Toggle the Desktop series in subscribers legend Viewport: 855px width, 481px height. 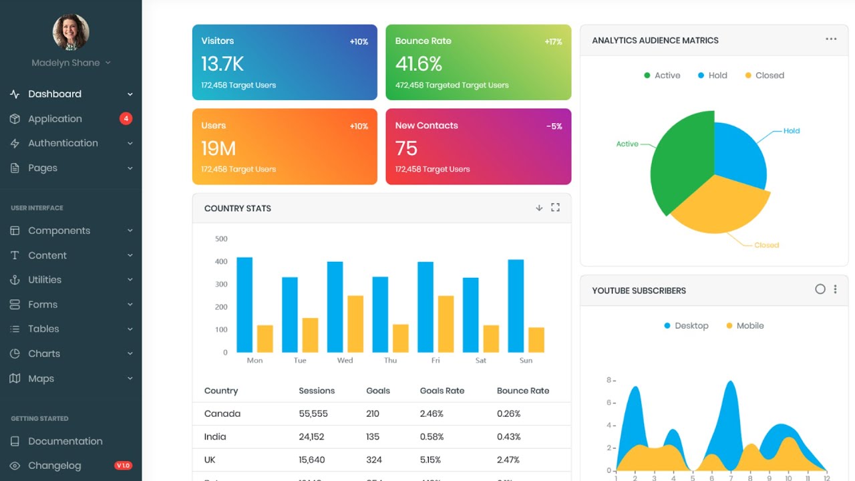686,326
